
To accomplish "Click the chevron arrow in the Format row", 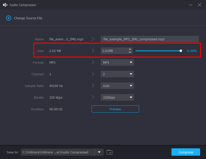I will [x=93, y=62].
